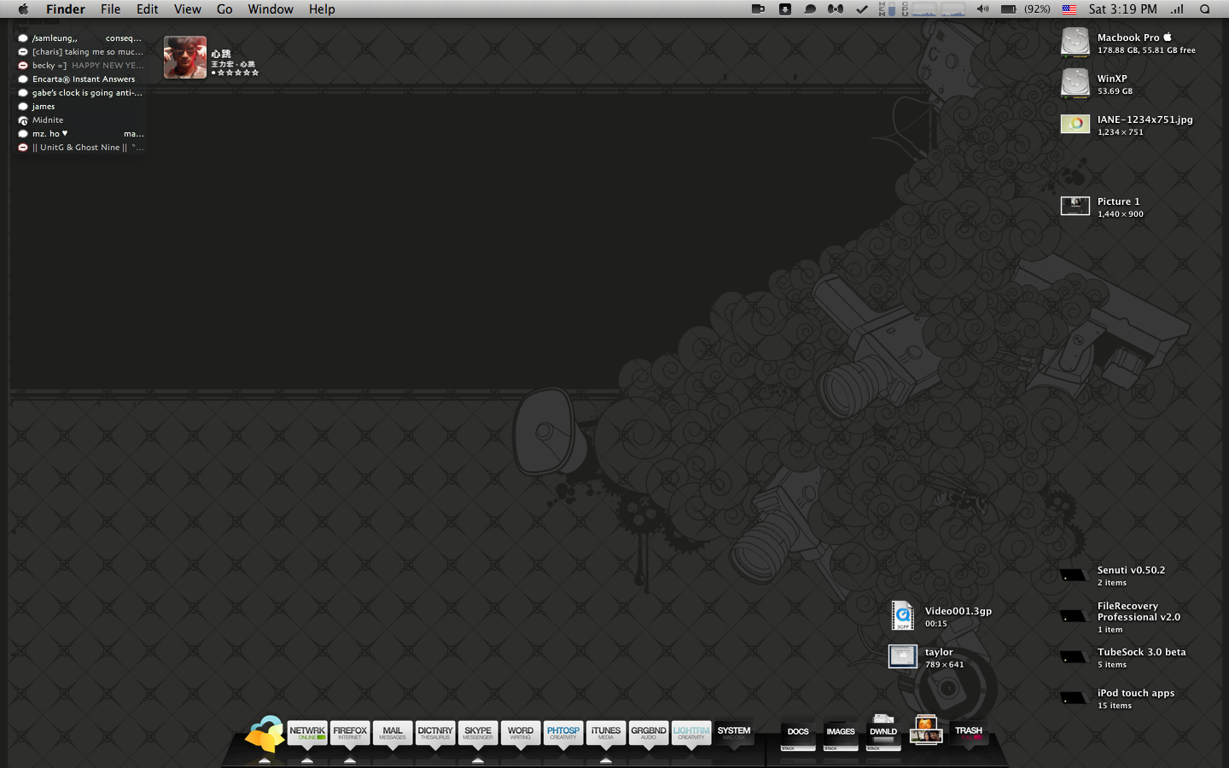
Task: Open WORD in the dock
Action: coord(521,733)
